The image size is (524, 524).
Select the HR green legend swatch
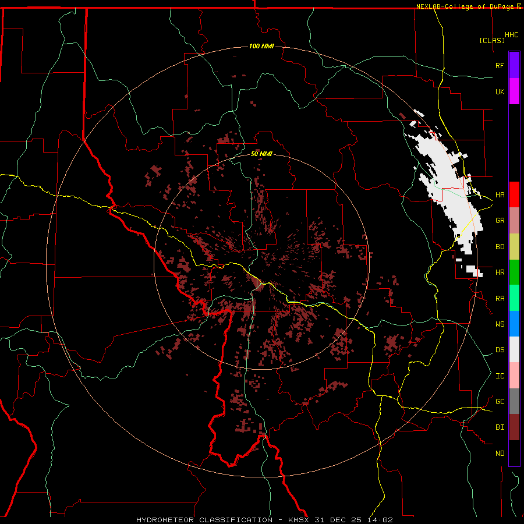[x=514, y=272]
